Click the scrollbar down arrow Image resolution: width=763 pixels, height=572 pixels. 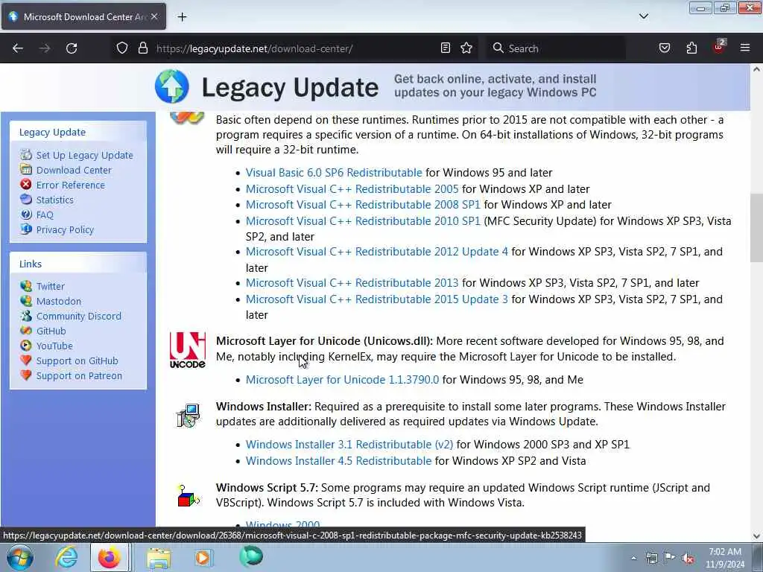pos(756,536)
